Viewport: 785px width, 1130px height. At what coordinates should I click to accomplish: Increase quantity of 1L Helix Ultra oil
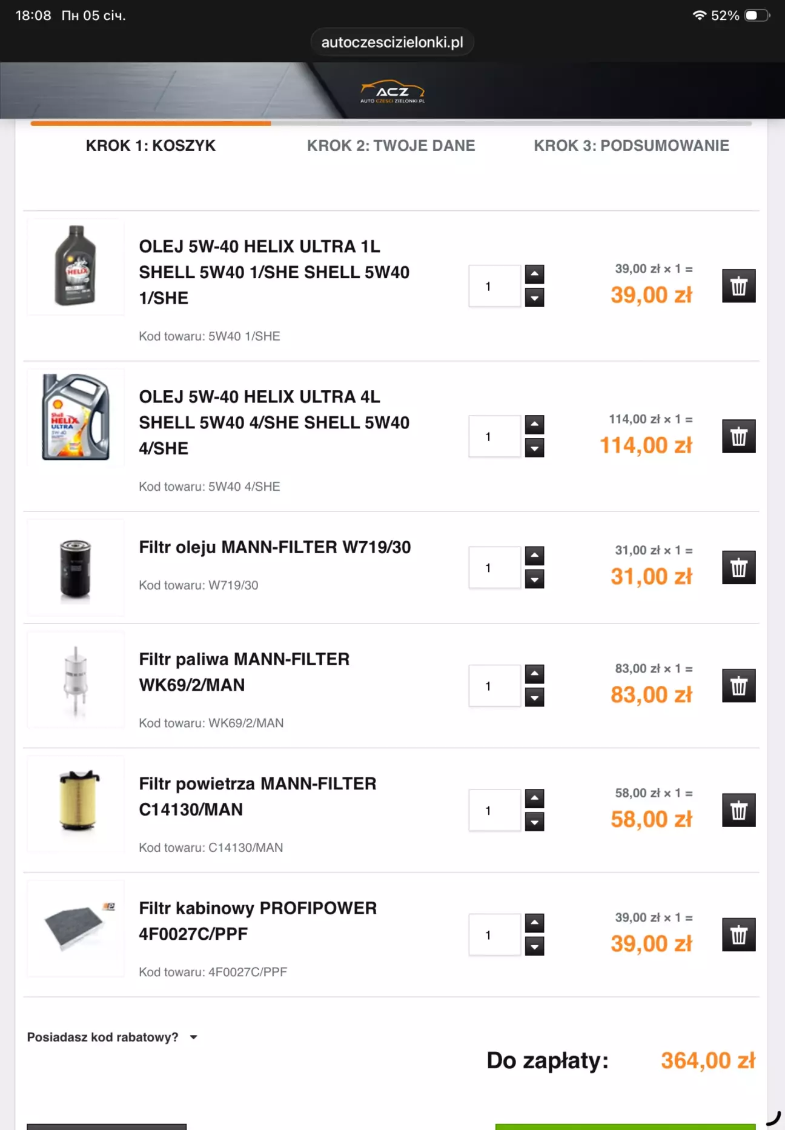534,274
